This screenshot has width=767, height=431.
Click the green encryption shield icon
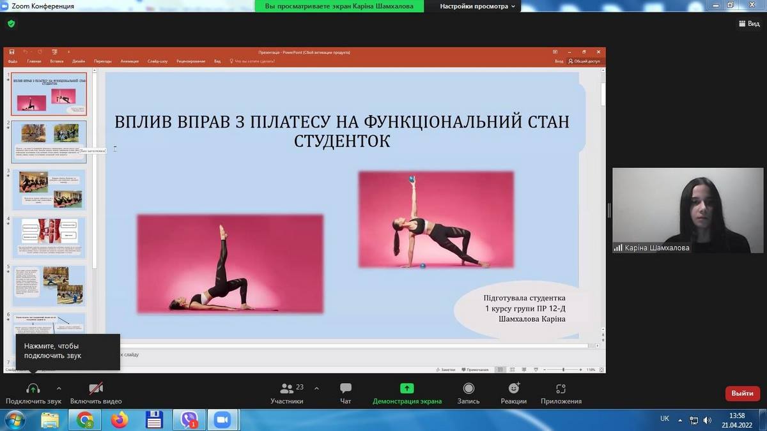[x=11, y=24]
